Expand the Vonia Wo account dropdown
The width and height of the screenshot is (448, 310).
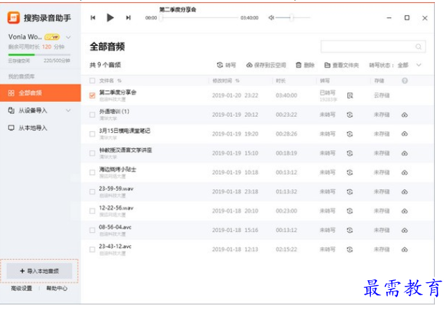(x=68, y=37)
